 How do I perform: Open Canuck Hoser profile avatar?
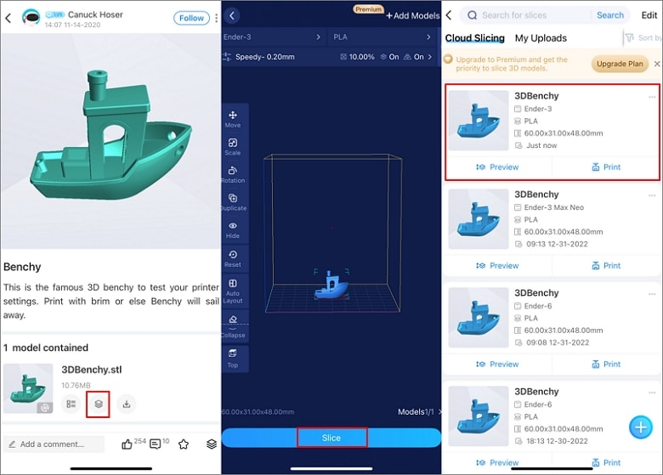31,18
